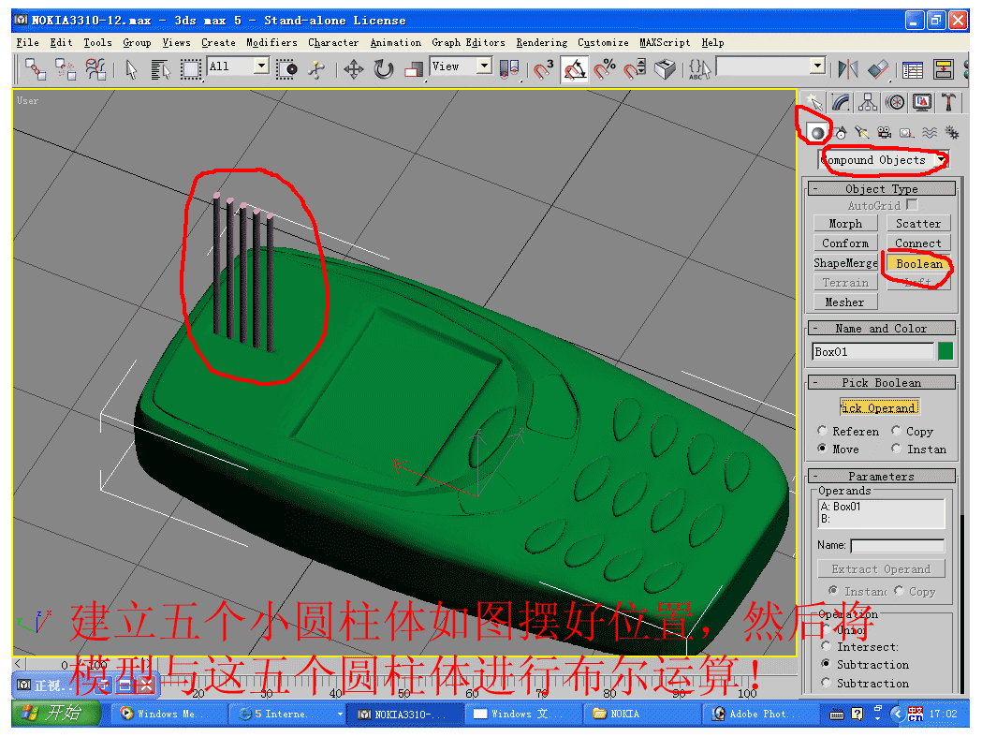The width and height of the screenshot is (982, 737).
Task: Toggle the Angle Snap icon
Action: (x=574, y=68)
